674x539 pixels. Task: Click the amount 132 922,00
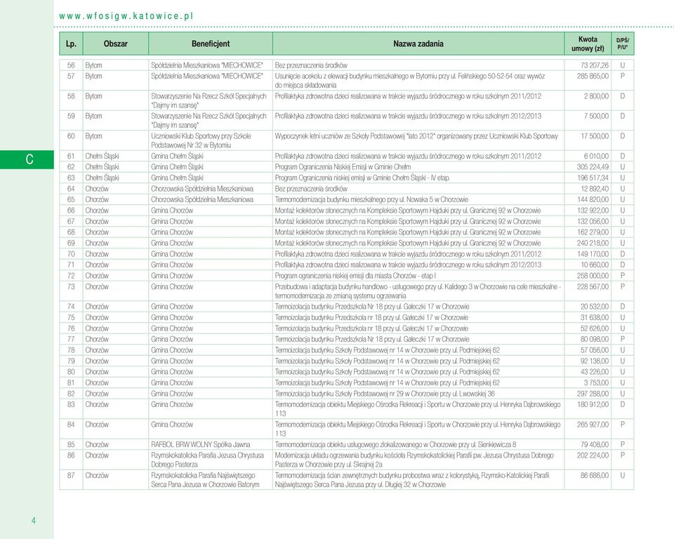tap(593, 211)
